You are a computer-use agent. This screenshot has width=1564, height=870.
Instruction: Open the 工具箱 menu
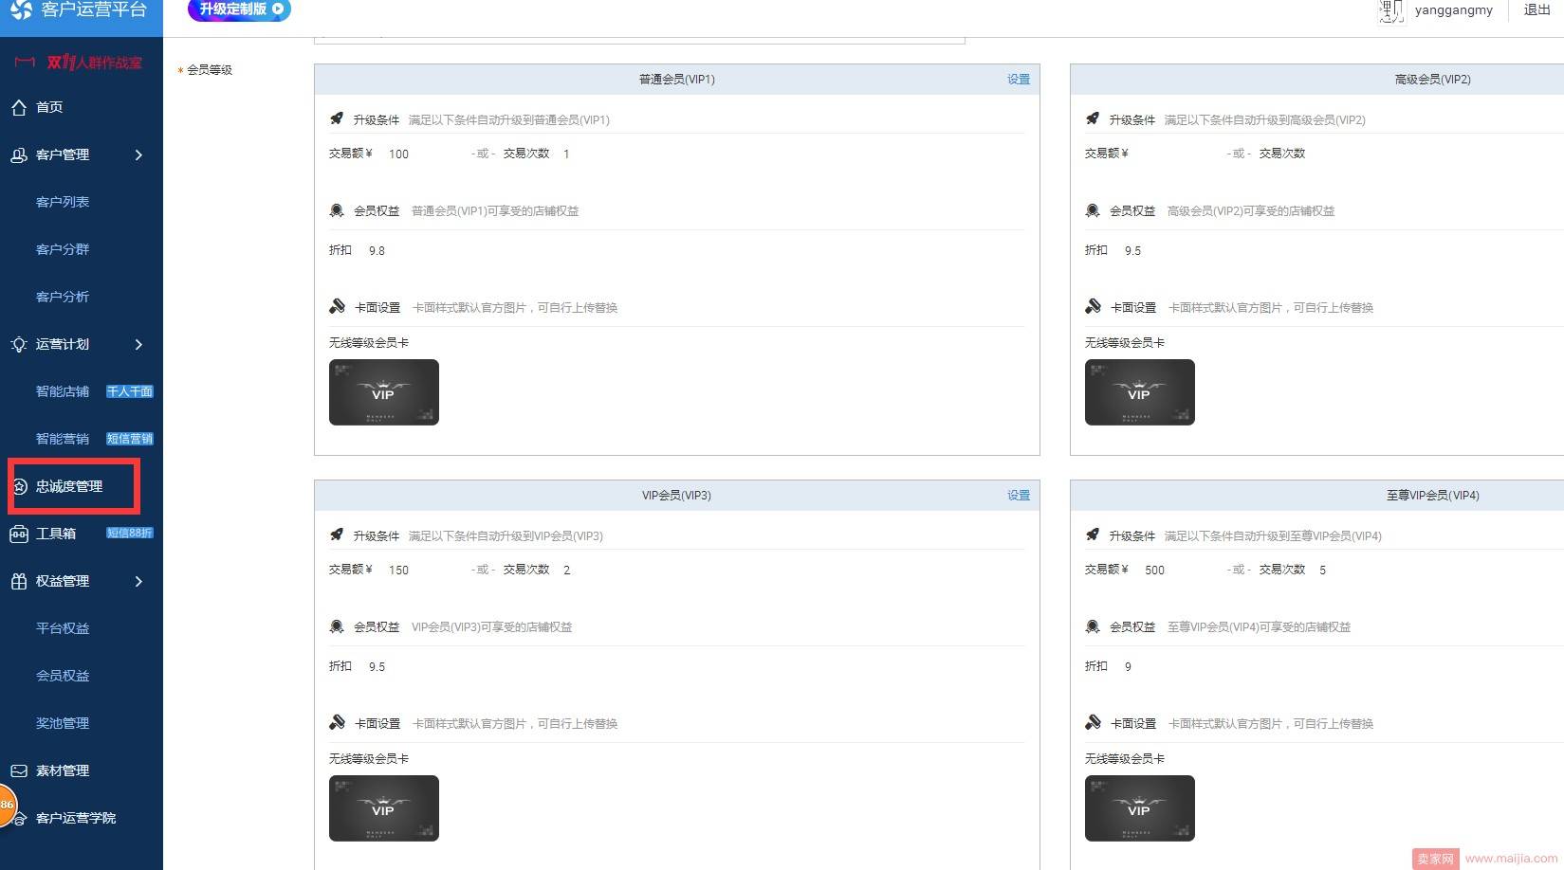click(x=56, y=534)
